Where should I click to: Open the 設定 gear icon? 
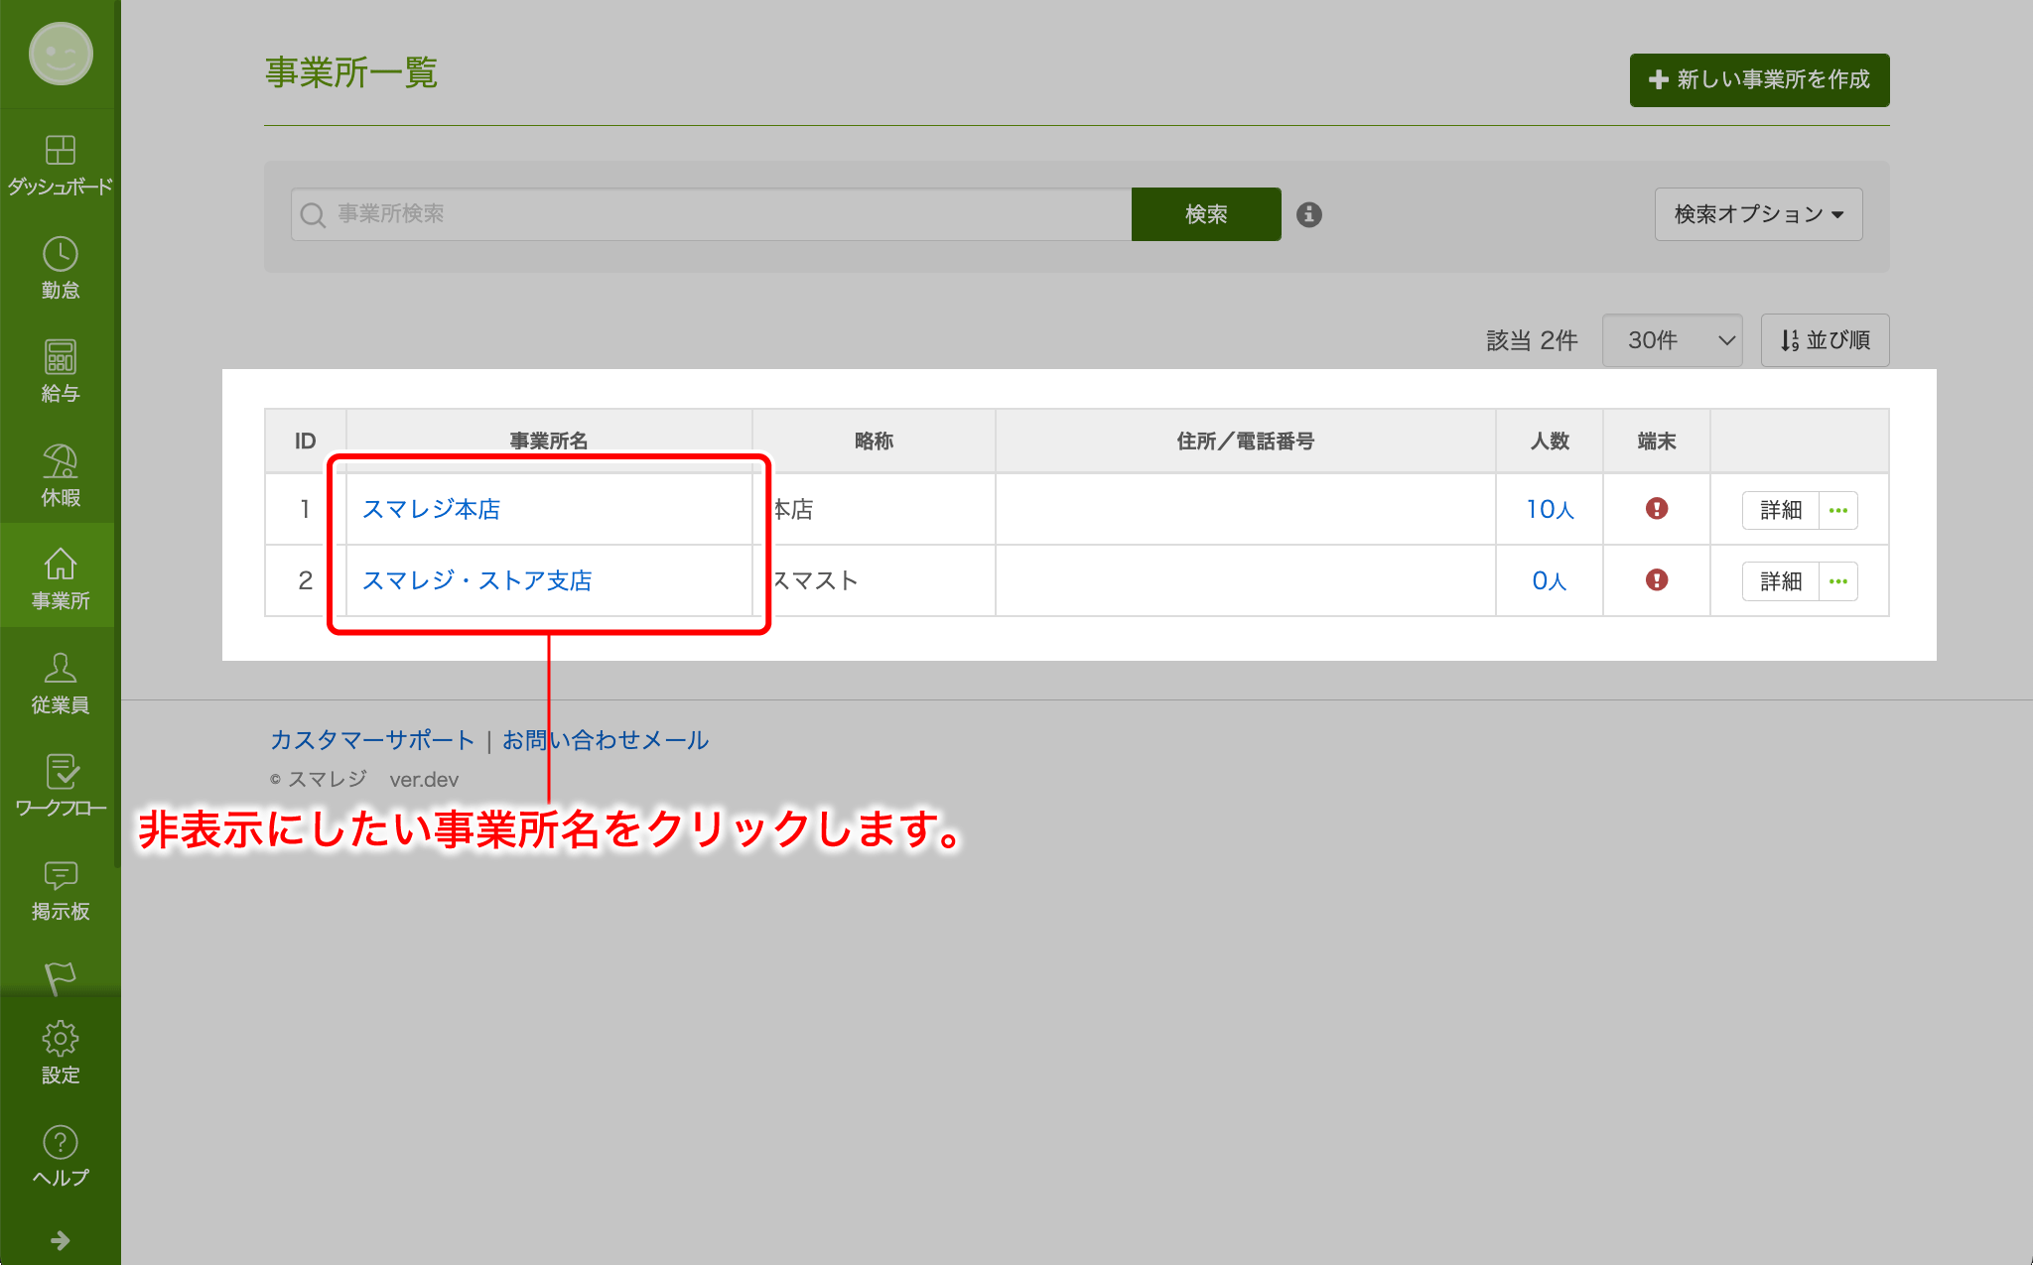click(61, 1039)
